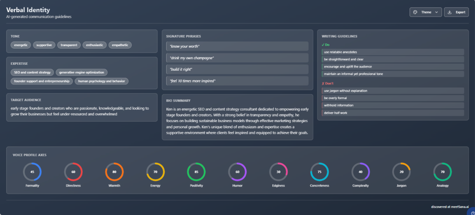This screenshot has height=215, width=475.
Task: Open the meetSona.ai link in the footer
Action: pos(450,207)
